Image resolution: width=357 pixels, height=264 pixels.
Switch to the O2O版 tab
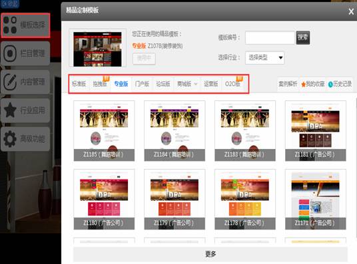tap(232, 84)
